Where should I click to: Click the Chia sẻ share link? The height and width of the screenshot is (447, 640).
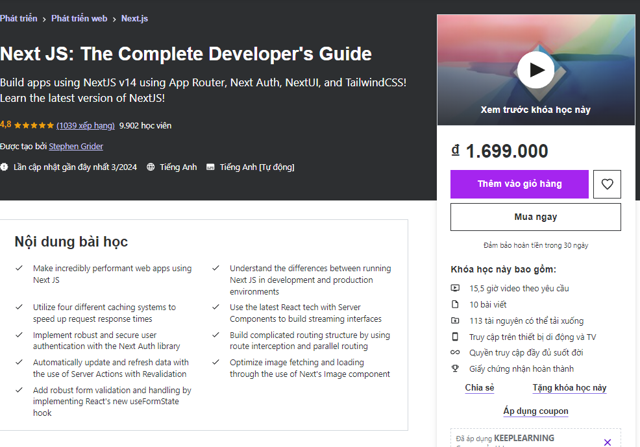click(479, 388)
